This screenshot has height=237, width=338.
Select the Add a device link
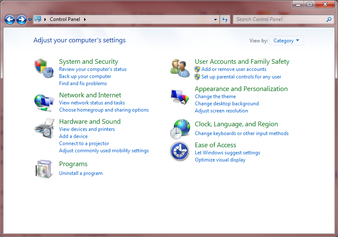[73, 136]
